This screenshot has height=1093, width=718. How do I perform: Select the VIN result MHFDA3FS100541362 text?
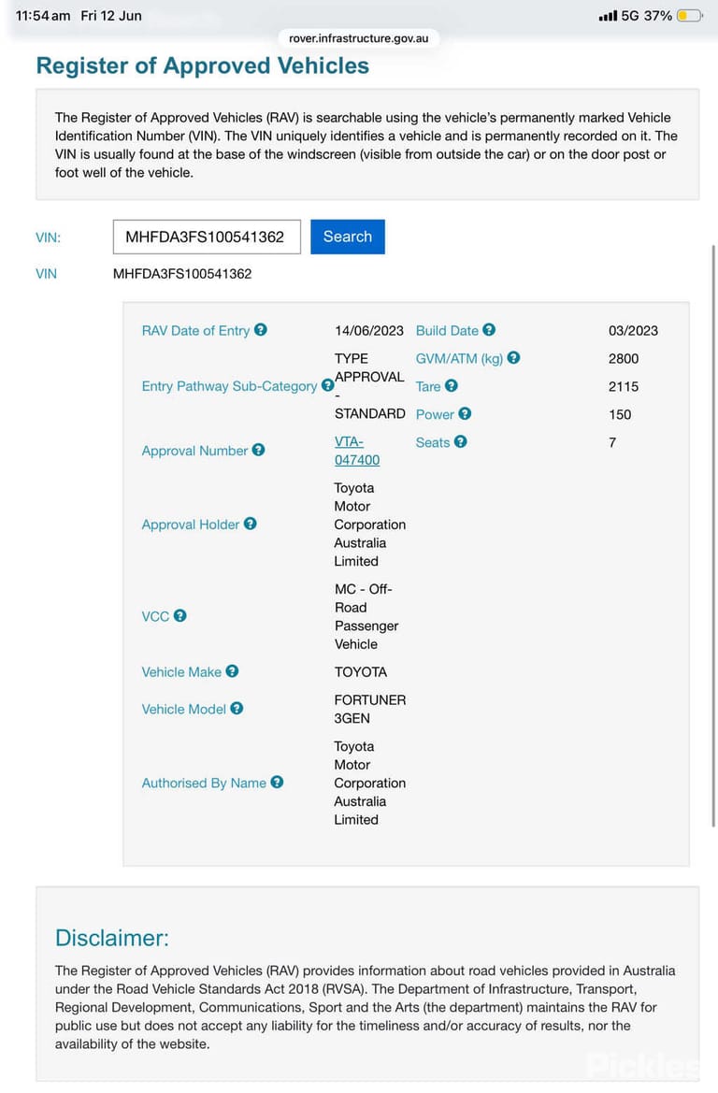[x=182, y=274]
